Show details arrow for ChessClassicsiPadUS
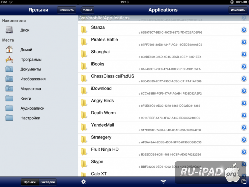This screenshot has height=187, width=249. [x=244, y=78]
